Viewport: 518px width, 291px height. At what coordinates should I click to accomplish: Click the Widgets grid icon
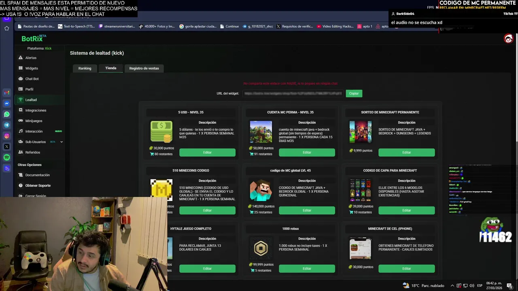pyautogui.click(x=21, y=68)
